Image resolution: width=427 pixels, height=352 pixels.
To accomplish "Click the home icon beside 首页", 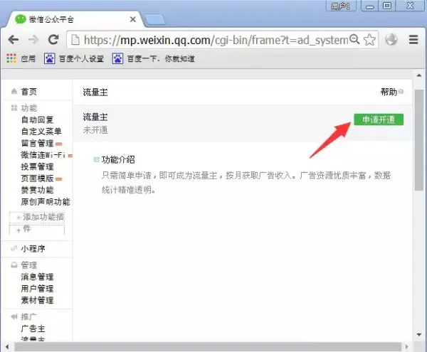I will (x=14, y=92).
